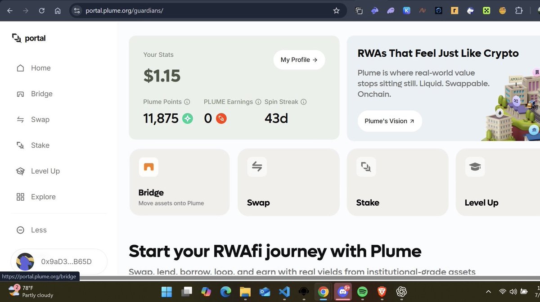This screenshot has width=540, height=302.
Task: Show PLUME Earnings info tooltip icon
Action: pyautogui.click(x=258, y=102)
